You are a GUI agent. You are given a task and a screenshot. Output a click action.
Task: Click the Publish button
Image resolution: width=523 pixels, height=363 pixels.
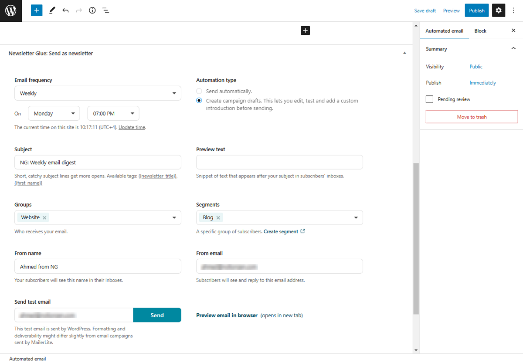click(476, 10)
